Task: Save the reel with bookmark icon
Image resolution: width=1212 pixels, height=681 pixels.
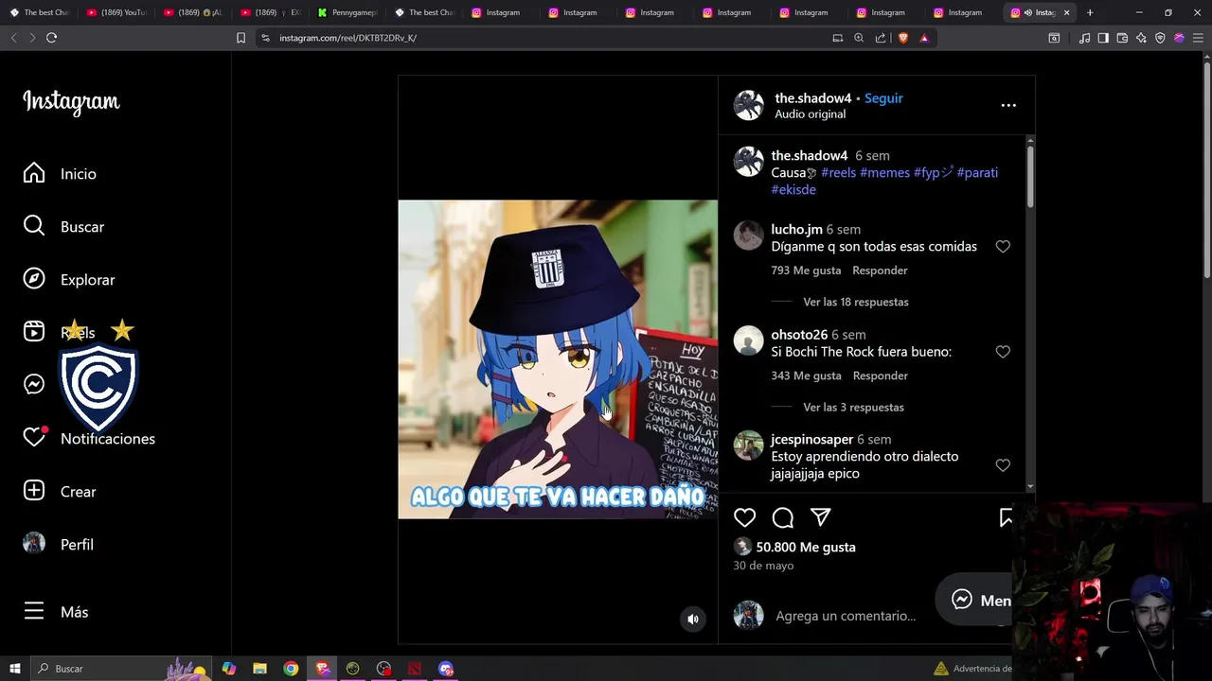Action: tap(1007, 517)
